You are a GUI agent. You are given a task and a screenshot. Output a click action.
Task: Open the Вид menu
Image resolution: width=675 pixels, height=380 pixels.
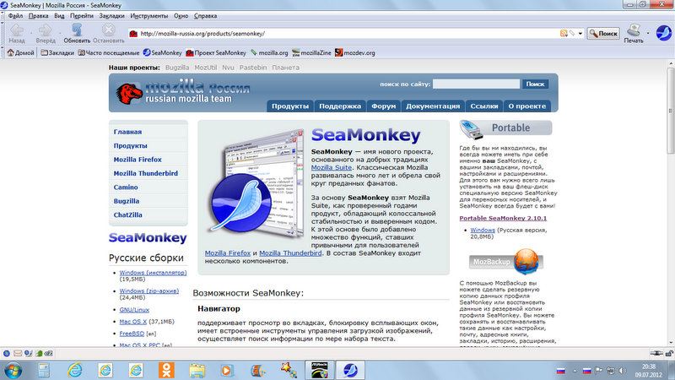[59, 16]
